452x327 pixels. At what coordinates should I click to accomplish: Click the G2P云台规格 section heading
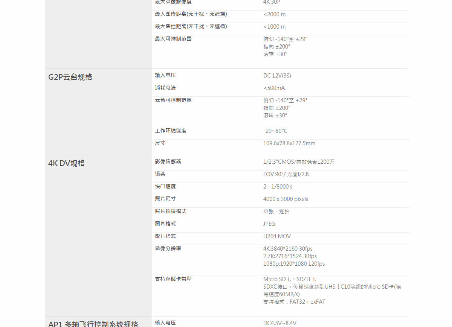point(70,77)
